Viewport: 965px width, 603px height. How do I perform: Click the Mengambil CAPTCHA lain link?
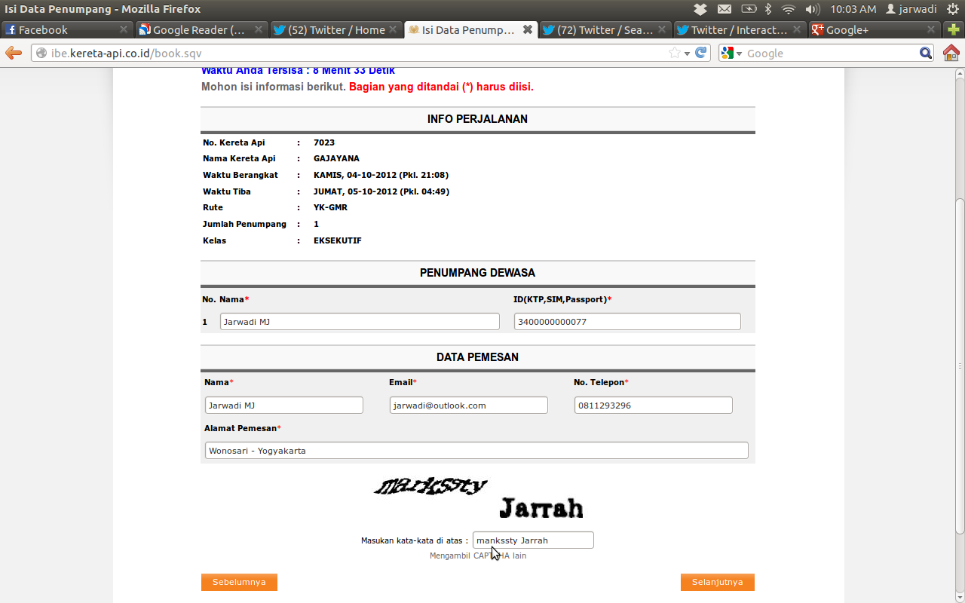pyautogui.click(x=478, y=556)
